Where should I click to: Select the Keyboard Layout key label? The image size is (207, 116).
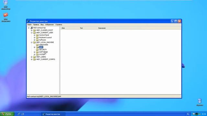[45, 37]
